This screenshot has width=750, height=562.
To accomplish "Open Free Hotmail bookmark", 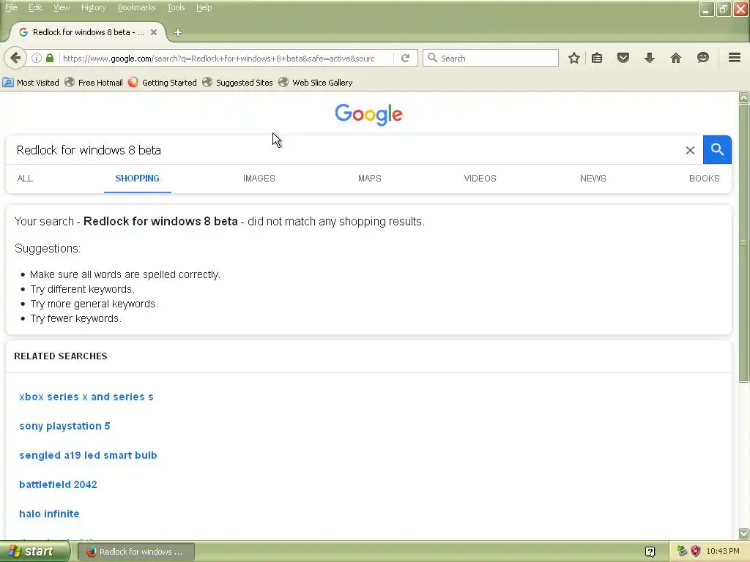I will coord(94,83).
